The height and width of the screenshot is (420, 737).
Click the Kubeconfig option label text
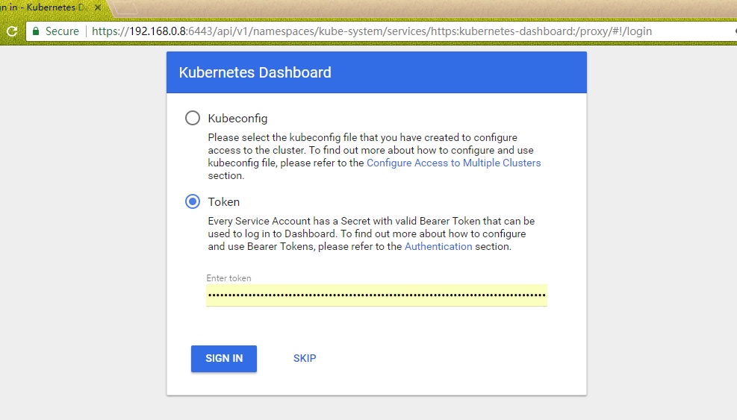click(237, 119)
